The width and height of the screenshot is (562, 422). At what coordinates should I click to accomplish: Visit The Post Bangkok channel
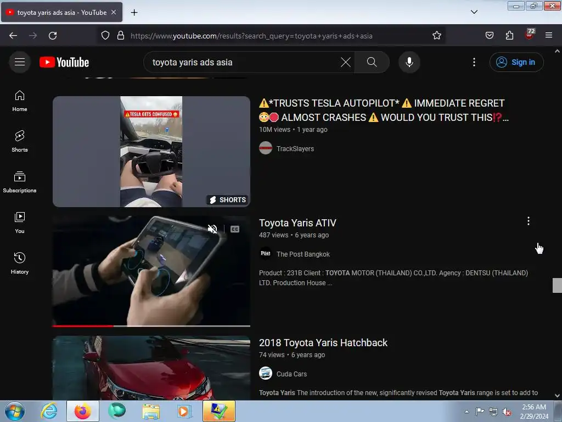pyautogui.click(x=303, y=254)
